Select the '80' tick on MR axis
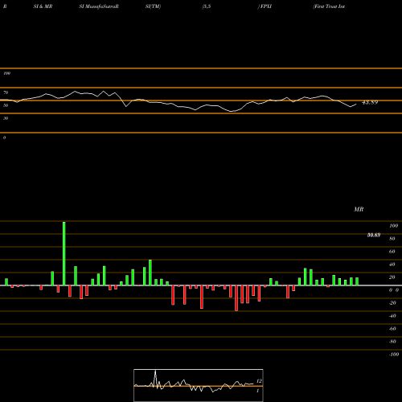Image resolution: width=402 pixels, height=402 pixels. point(392,239)
